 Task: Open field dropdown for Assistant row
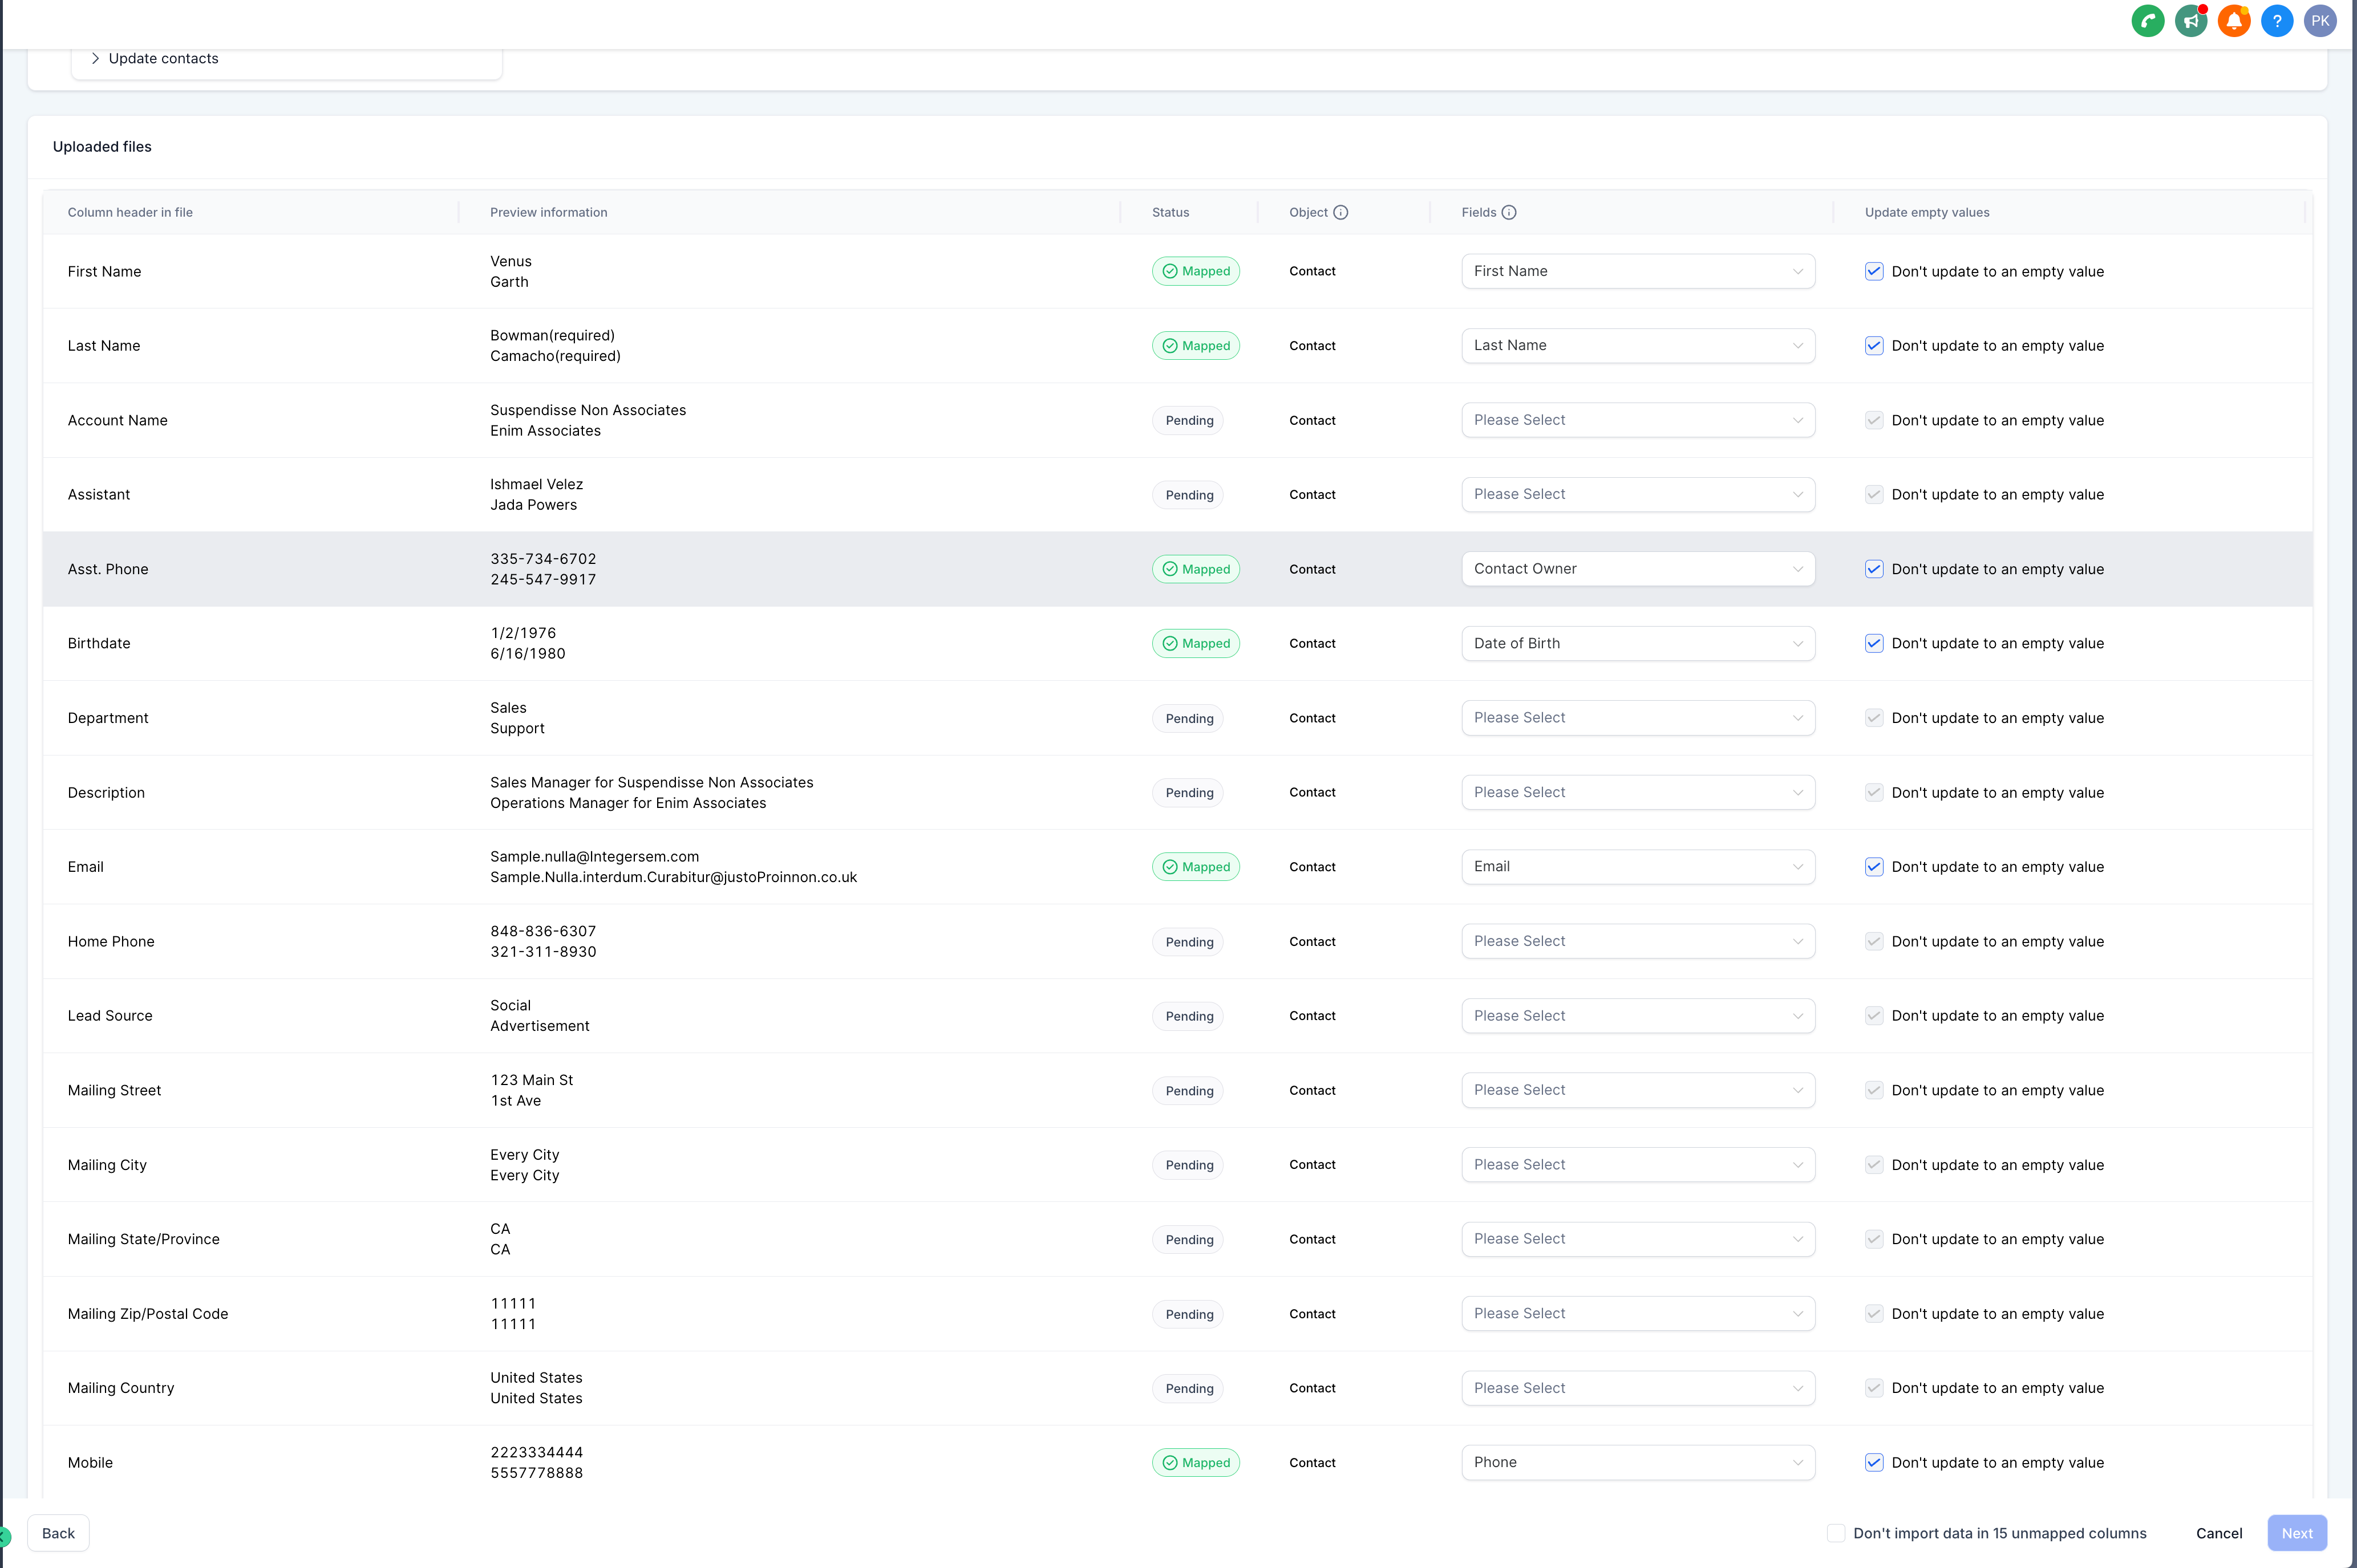pos(1638,494)
